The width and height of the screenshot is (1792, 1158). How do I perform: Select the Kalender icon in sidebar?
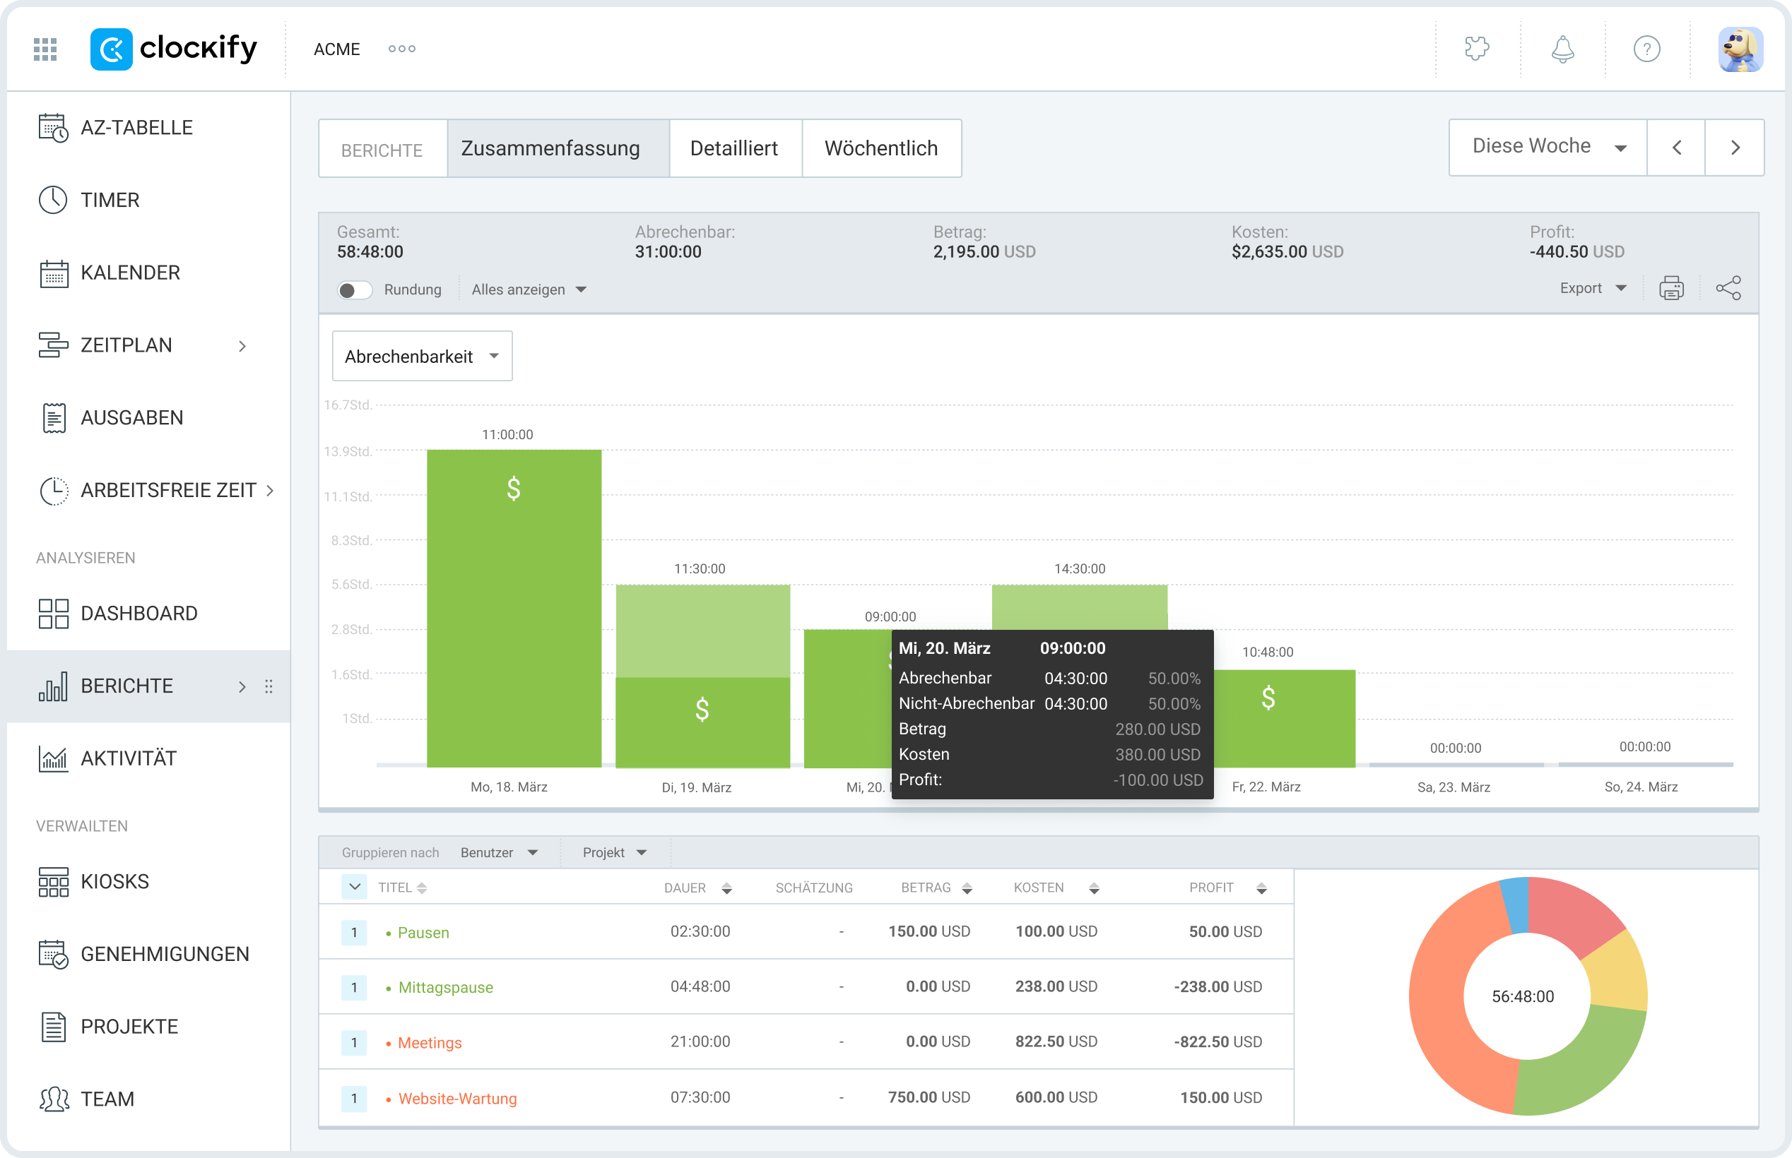pyautogui.click(x=53, y=273)
